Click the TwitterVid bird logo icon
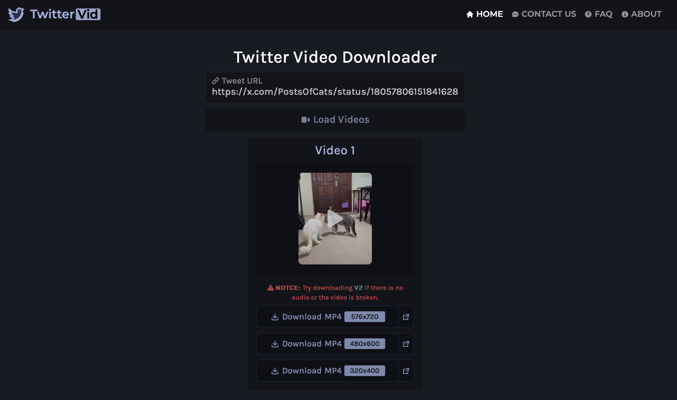 [x=16, y=14]
